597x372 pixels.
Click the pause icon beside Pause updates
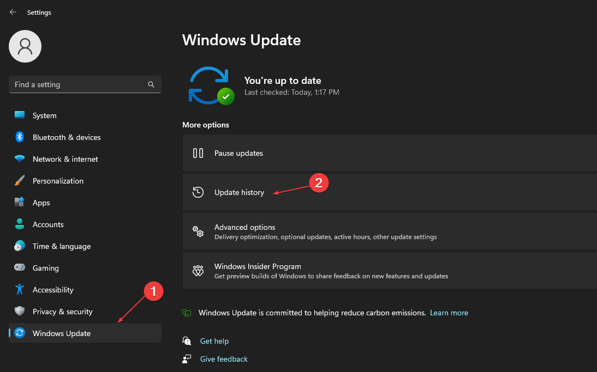(198, 153)
